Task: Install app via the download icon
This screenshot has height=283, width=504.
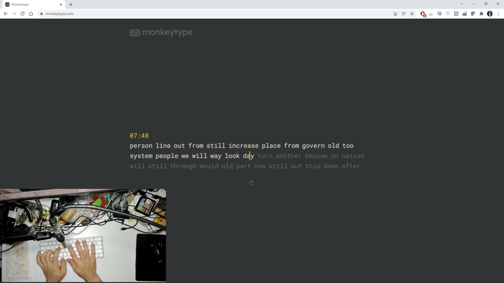Action: coord(395,14)
